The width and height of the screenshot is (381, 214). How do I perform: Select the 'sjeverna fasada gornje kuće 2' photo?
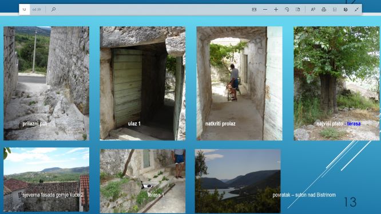point(46,180)
